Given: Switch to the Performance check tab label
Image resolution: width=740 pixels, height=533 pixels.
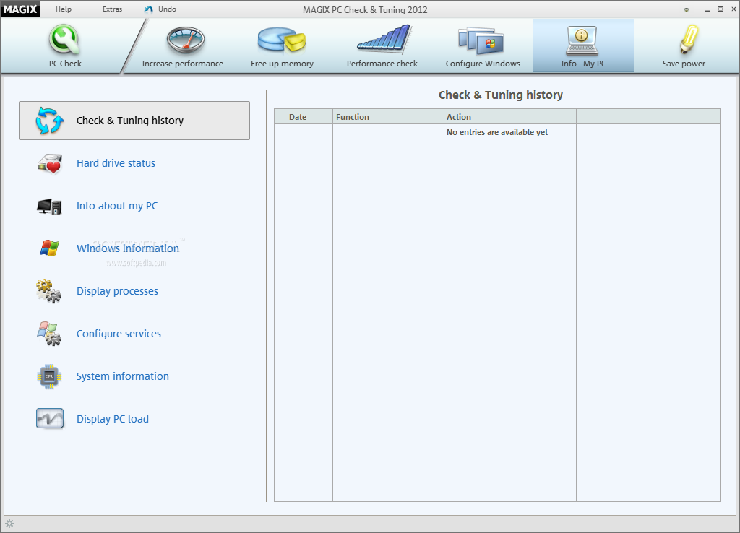Looking at the screenshot, I should pos(382,64).
